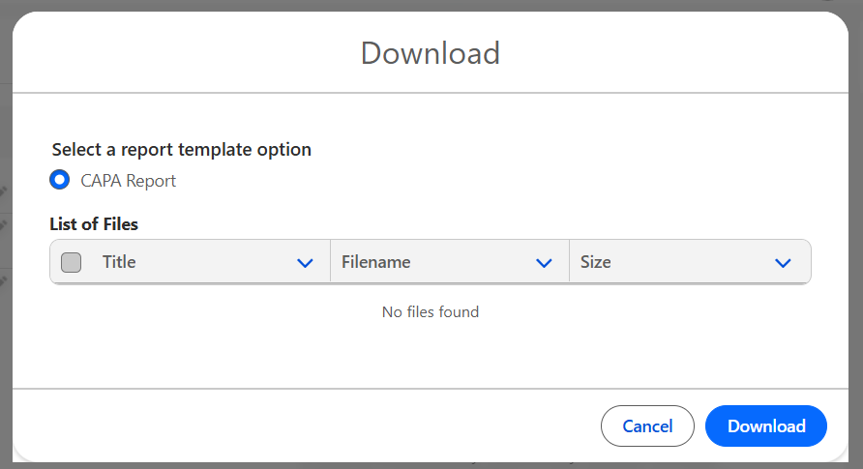Click the divider between Title and Filename columns
Image resolution: width=863 pixels, height=469 pixels.
point(330,262)
